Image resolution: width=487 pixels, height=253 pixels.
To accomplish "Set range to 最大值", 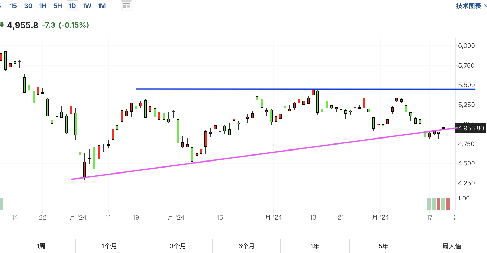I will point(452,246).
